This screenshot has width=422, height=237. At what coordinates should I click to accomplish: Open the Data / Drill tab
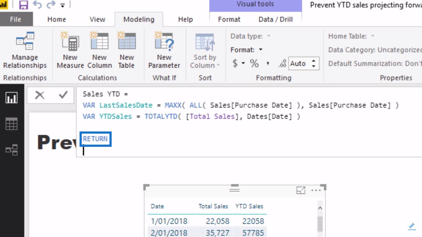click(x=276, y=19)
